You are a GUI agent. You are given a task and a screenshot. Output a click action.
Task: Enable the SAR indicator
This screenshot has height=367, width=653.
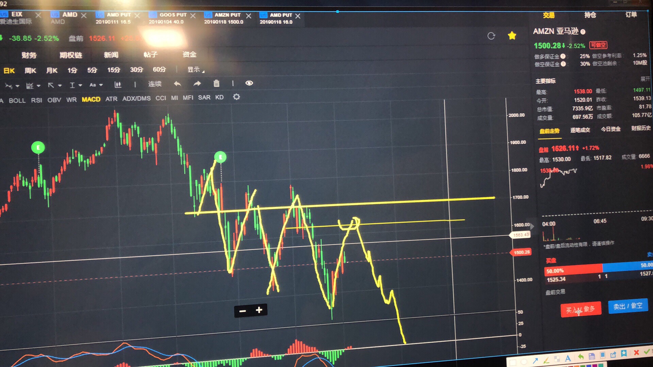204,98
